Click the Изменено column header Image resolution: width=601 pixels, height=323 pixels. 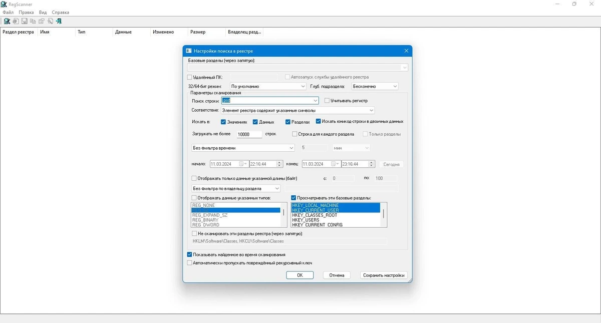tap(169, 32)
